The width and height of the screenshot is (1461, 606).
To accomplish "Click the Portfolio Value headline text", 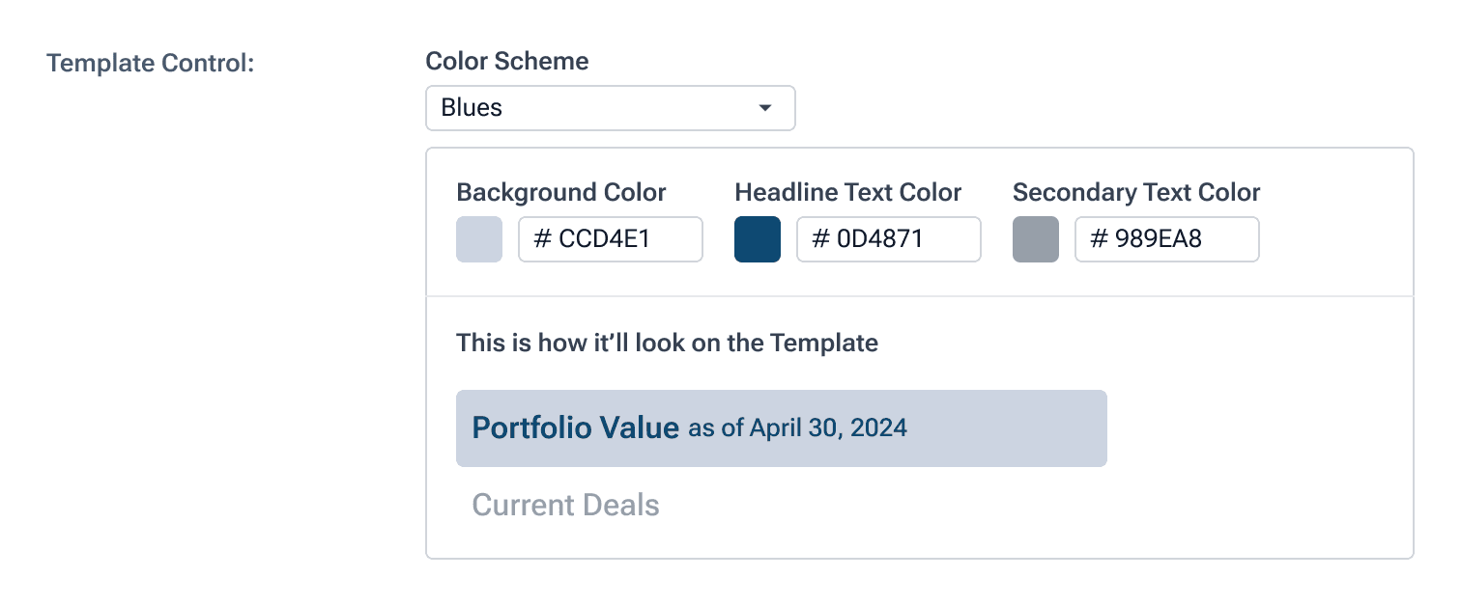I will click(x=575, y=427).
